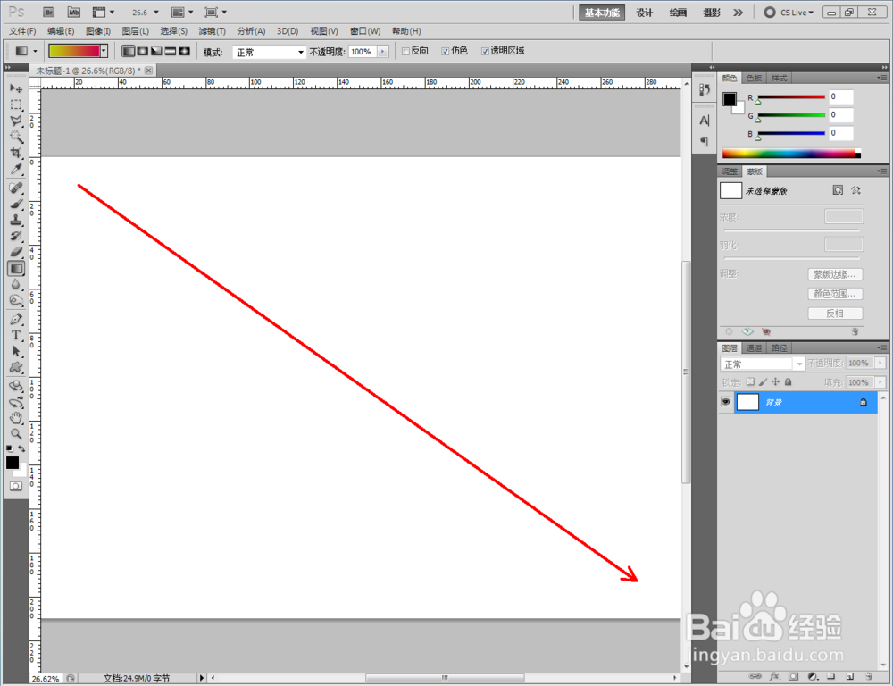893x686 pixels.
Task: Choose Angle Gradient style
Action: tap(156, 51)
